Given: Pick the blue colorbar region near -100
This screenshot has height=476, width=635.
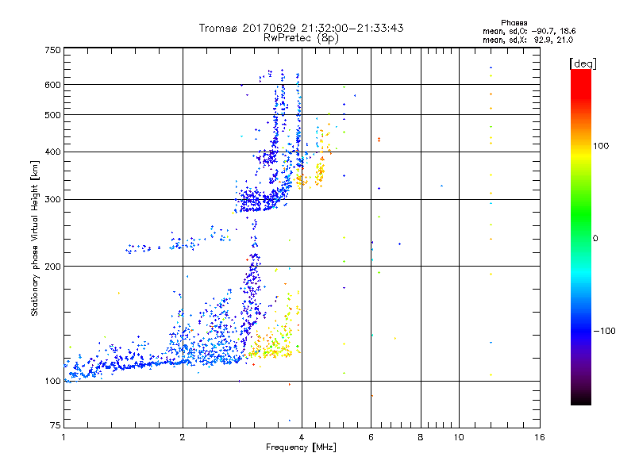Looking at the screenshot, I should click(580, 330).
